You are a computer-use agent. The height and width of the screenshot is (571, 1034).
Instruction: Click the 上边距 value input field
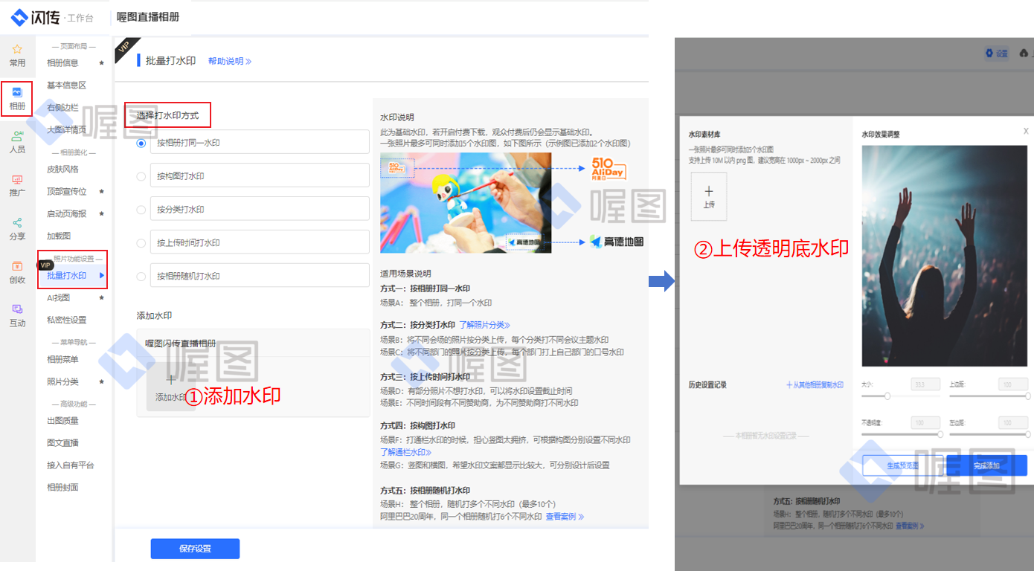[1013, 384]
